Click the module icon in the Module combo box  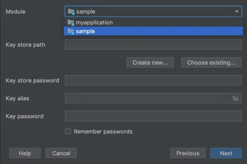point(71,12)
